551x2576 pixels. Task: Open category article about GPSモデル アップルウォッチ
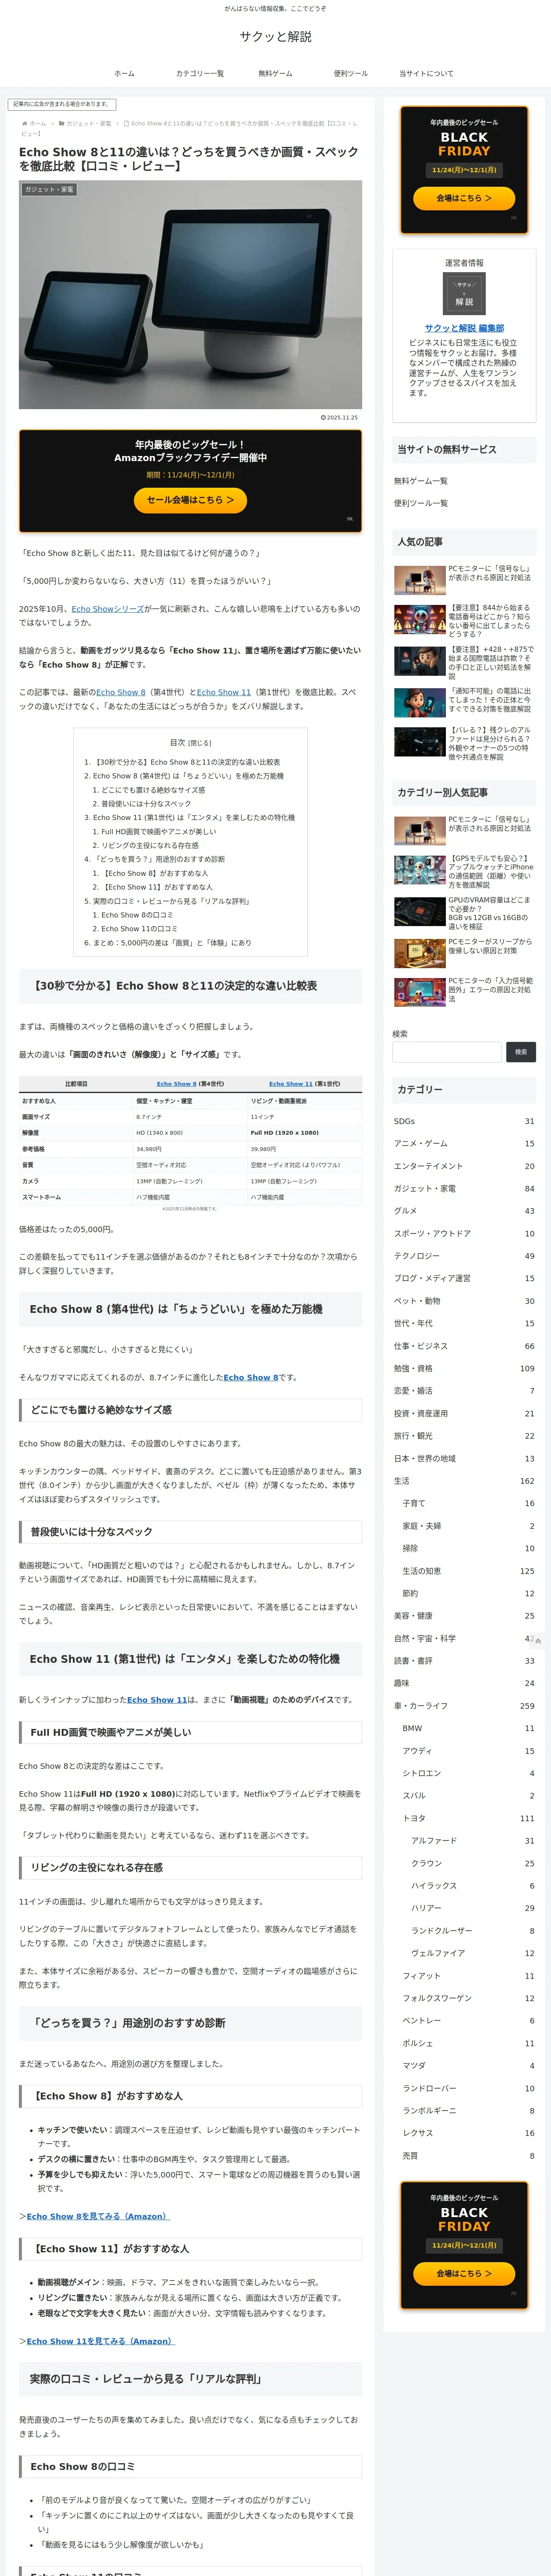[464, 871]
